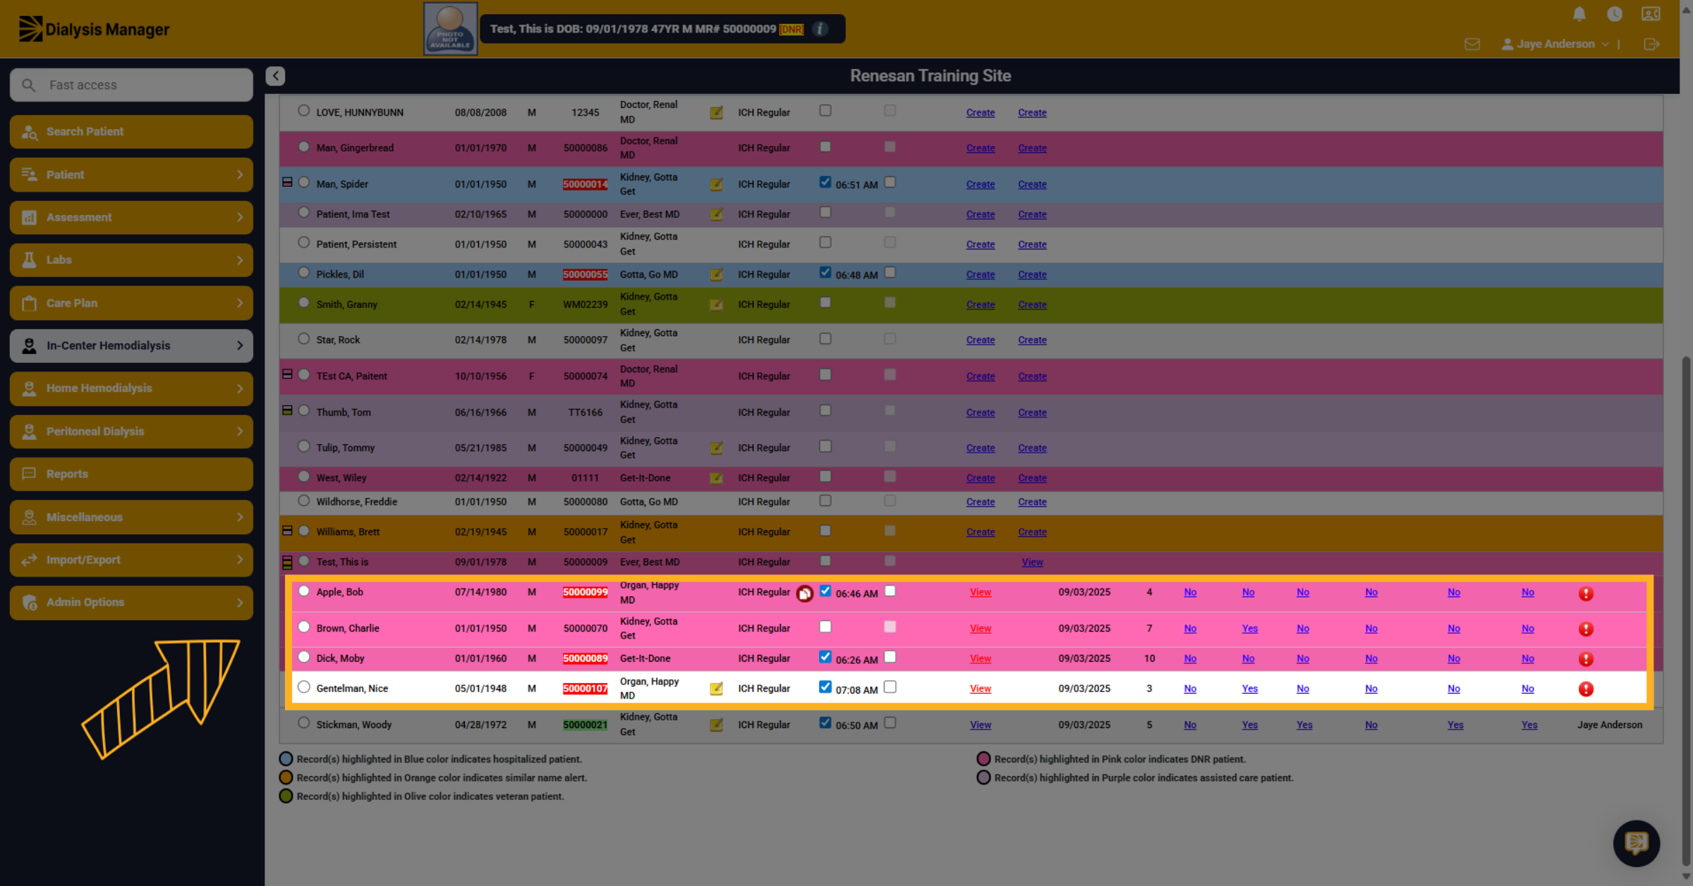1693x886 pixels.
Task: Open the mail envelope icon
Action: pyautogui.click(x=1472, y=44)
